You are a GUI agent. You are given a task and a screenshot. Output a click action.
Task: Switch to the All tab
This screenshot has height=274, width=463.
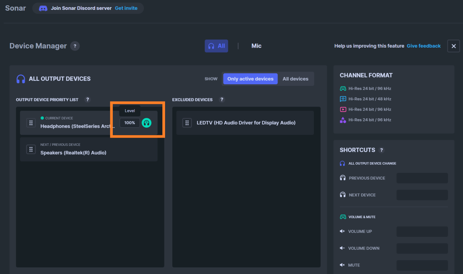(216, 46)
